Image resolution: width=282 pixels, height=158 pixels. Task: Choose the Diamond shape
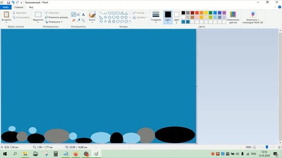(105, 18)
